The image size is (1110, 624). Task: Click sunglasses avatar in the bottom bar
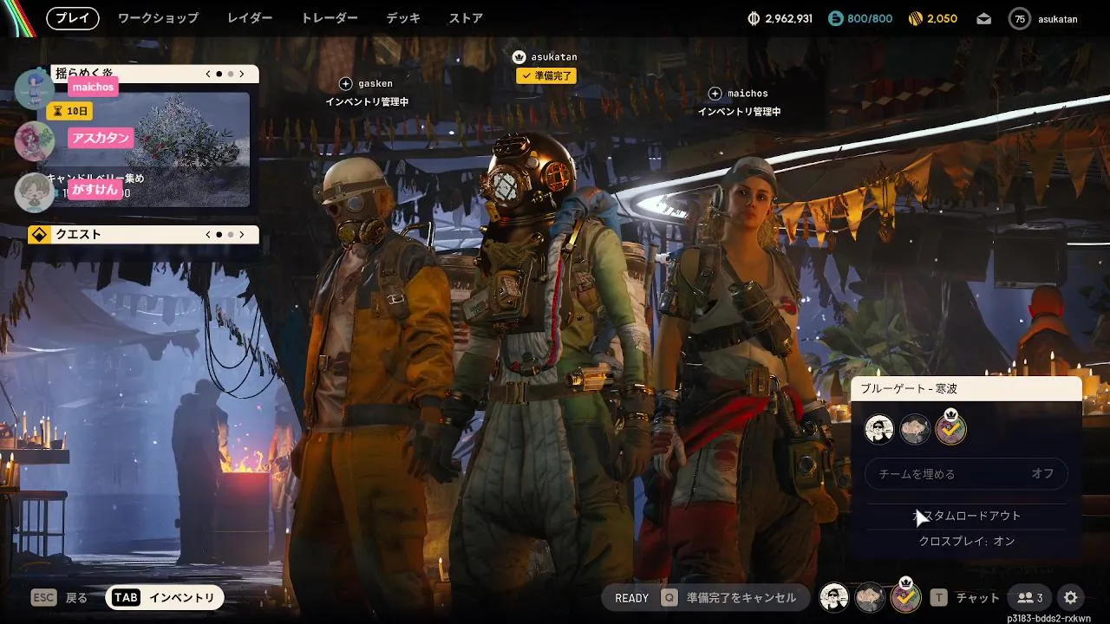tap(834, 597)
